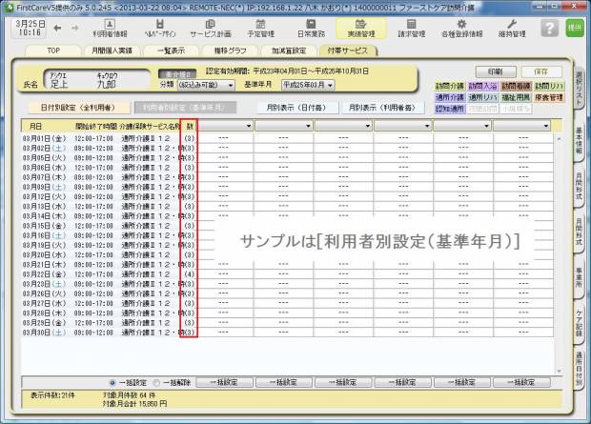Screen dimensions: 591x424
Task: Toggle the pink 訪問入浴 colored tag
Action: (x=480, y=86)
